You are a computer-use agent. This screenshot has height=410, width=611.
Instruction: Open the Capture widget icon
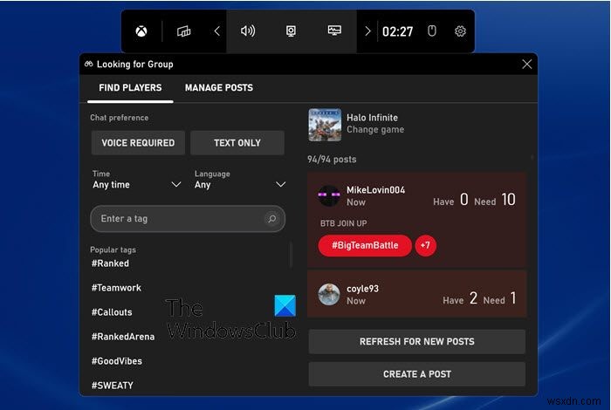(291, 31)
